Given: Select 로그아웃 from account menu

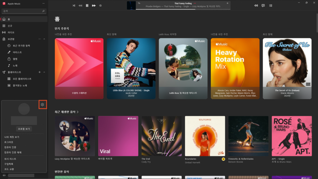Looking at the screenshot, I should click(x=9, y=142).
